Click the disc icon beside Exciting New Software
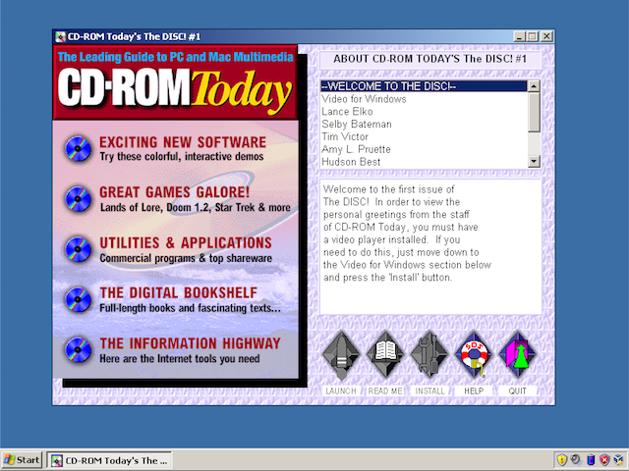Viewport: 629px width, 471px height. coord(78,148)
